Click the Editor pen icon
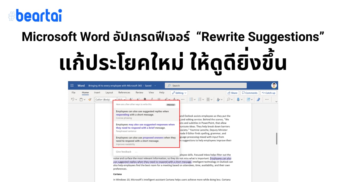Screen dimensions: 346x182 pyautogui.click(x=258, y=99)
